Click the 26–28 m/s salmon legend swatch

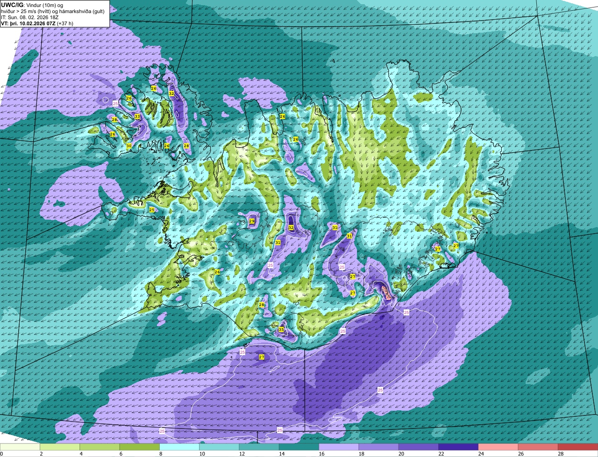(538, 447)
